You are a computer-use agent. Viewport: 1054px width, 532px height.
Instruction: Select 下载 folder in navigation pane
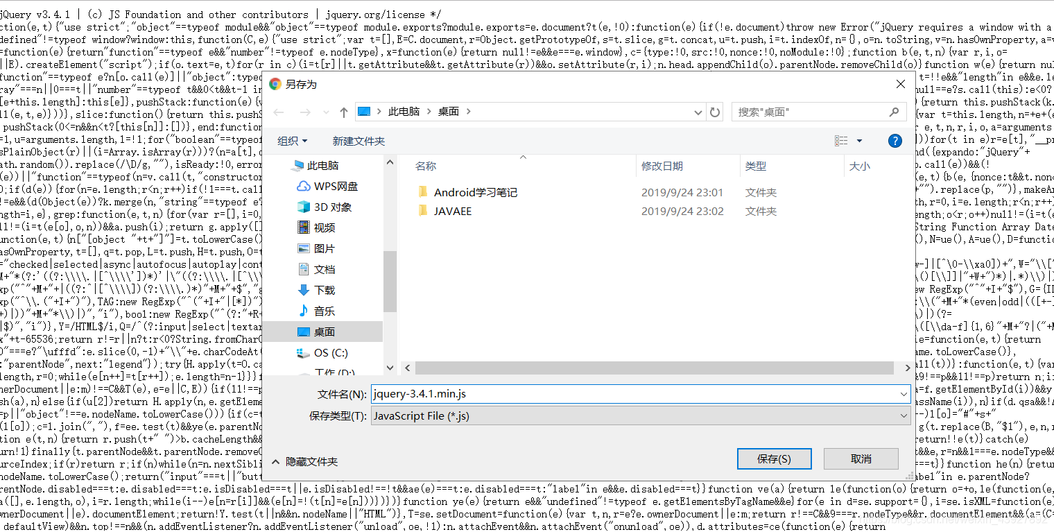[x=325, y=290]
